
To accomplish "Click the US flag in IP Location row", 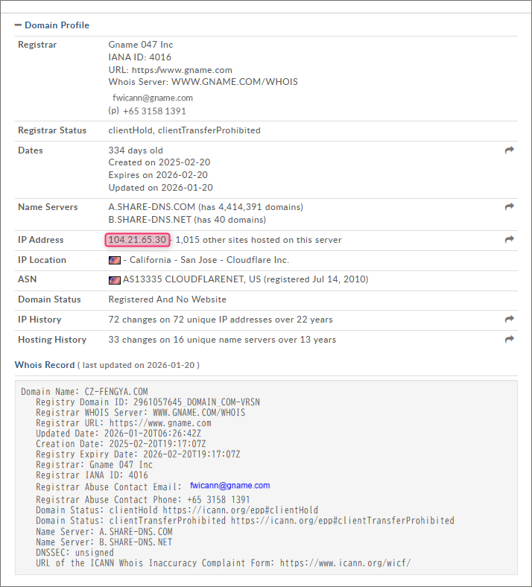I will [115, 261].
